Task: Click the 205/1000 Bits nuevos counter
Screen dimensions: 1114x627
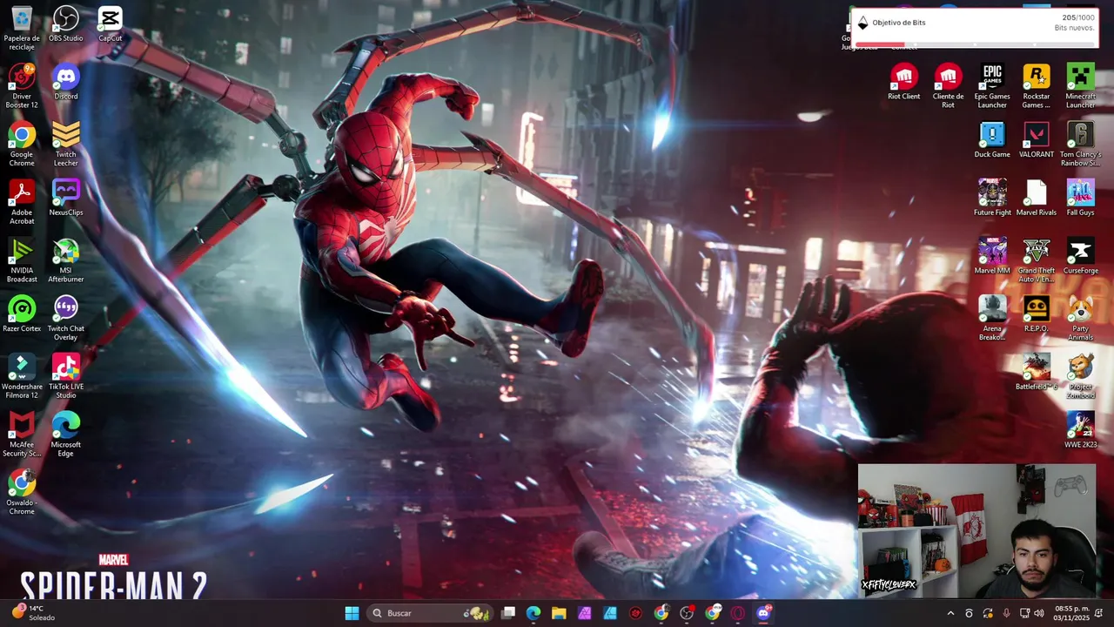Action: 1075,23
